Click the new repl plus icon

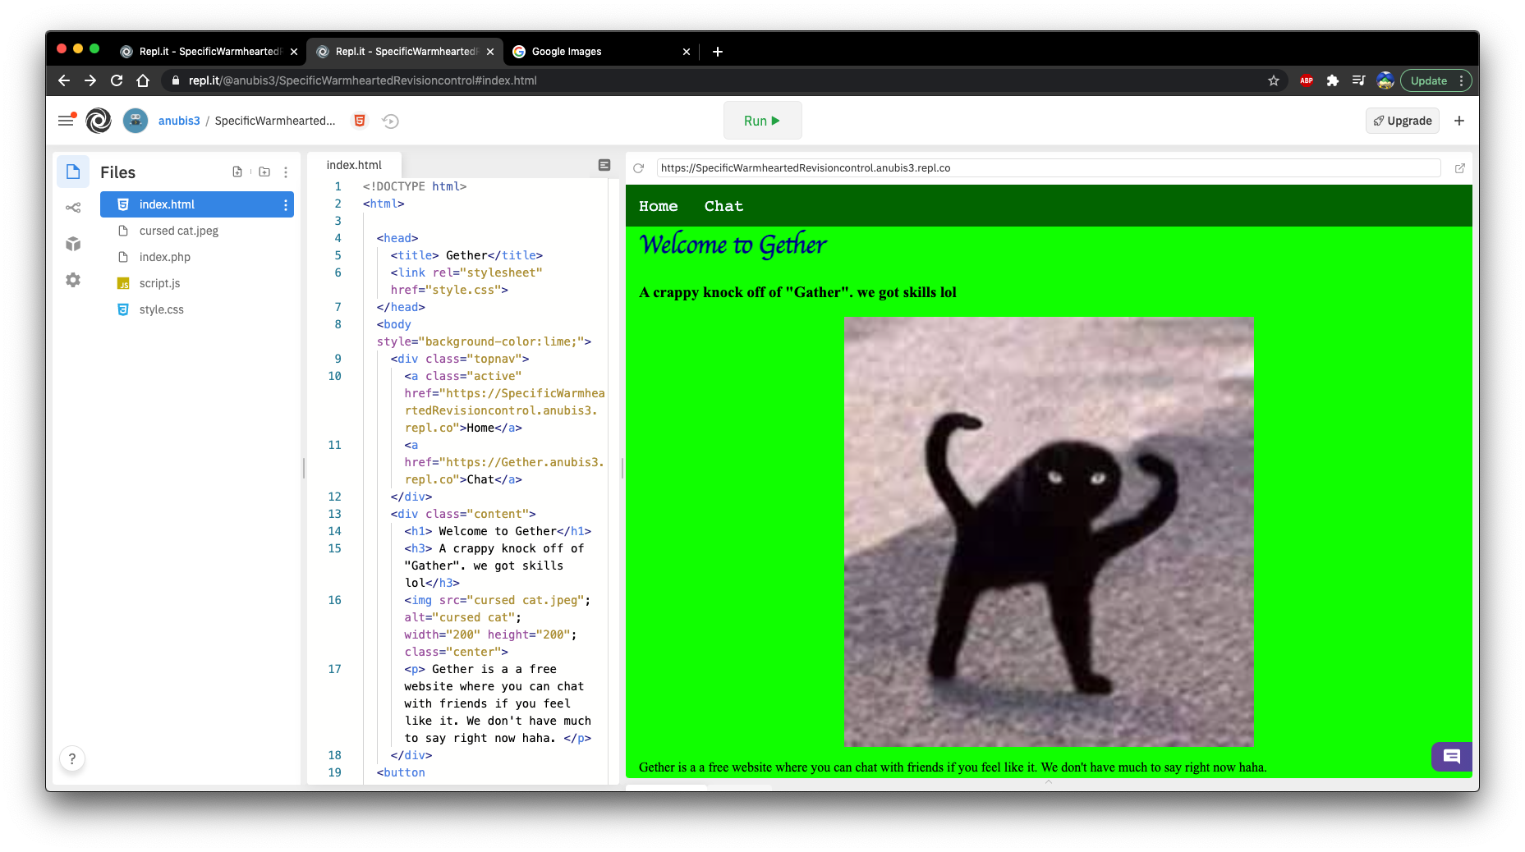pos(1459,121)
